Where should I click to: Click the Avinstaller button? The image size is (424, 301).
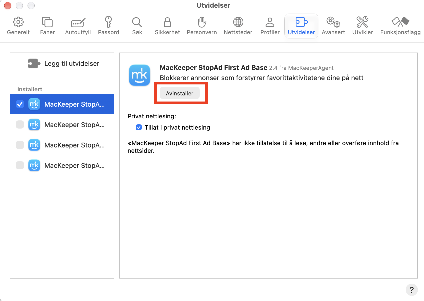tap(180, 93)
